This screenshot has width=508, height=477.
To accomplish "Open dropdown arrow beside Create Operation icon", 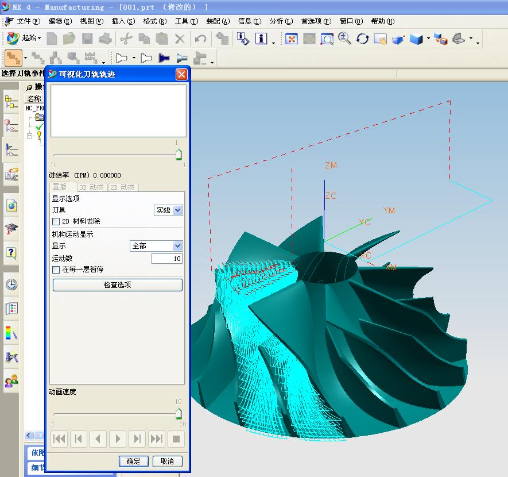I will click(25, 59).
